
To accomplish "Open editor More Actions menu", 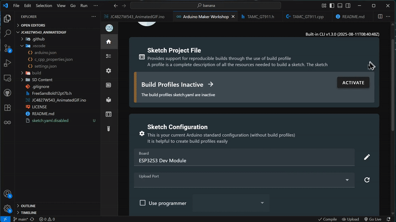I will coord(388,16).
